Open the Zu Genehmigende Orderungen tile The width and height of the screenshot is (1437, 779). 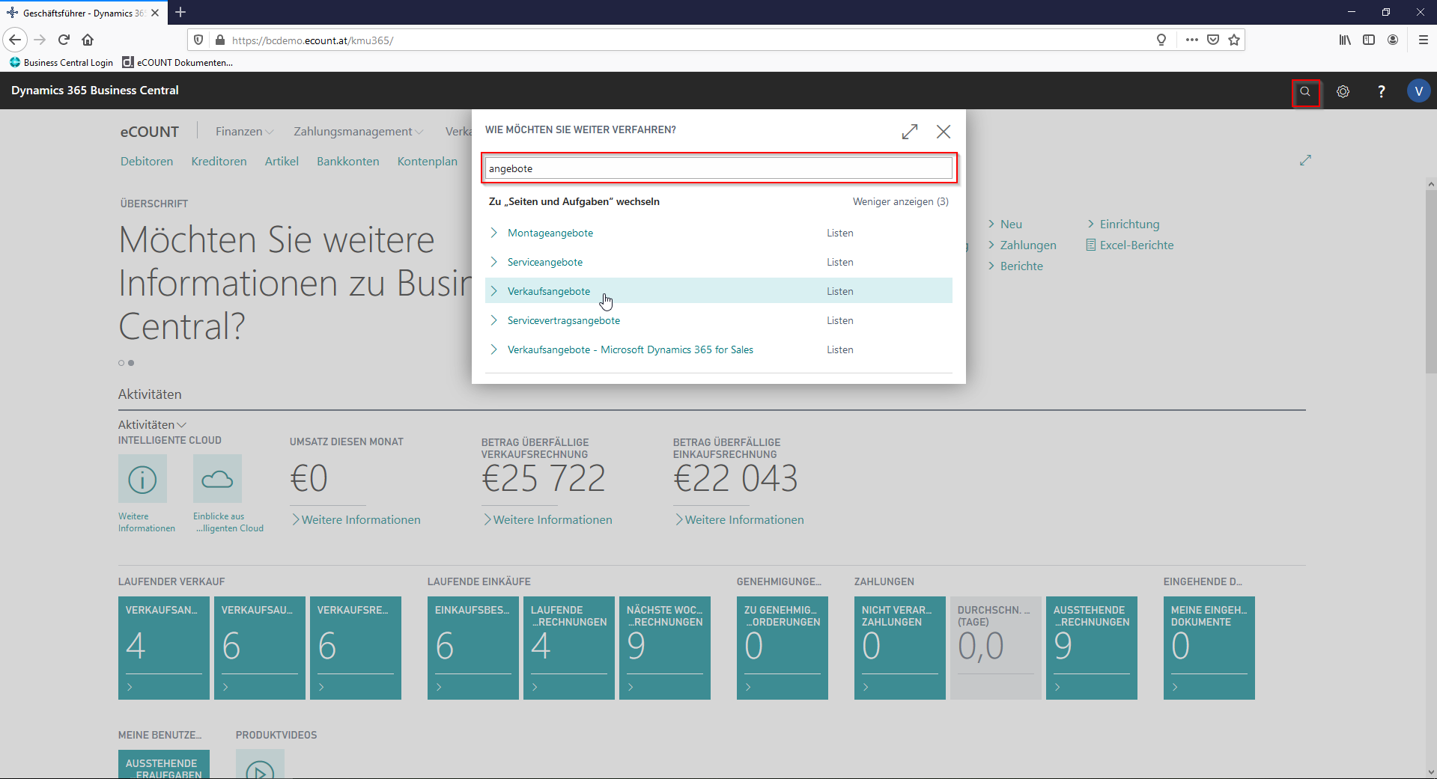click(x=783, y=648)
